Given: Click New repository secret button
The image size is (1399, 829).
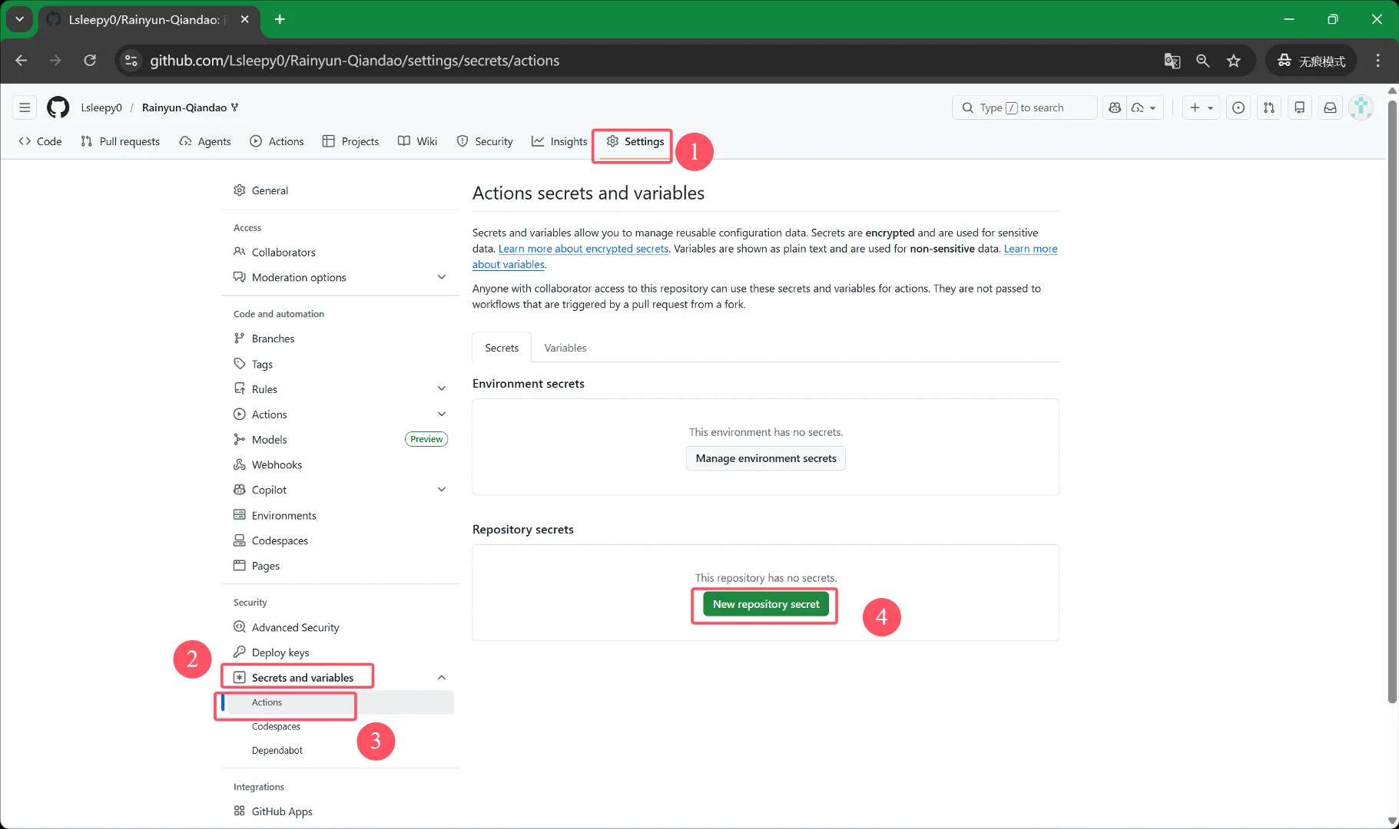Looking at the screenshot, I should click(x=765, y=604).
